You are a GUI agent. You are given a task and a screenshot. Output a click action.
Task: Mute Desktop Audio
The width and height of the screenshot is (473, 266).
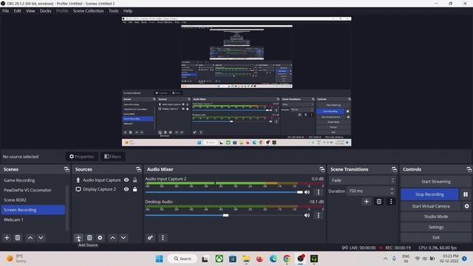click(x=307, y=215)
